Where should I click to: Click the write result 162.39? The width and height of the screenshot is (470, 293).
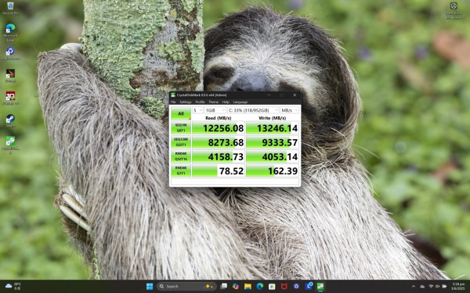273,170
